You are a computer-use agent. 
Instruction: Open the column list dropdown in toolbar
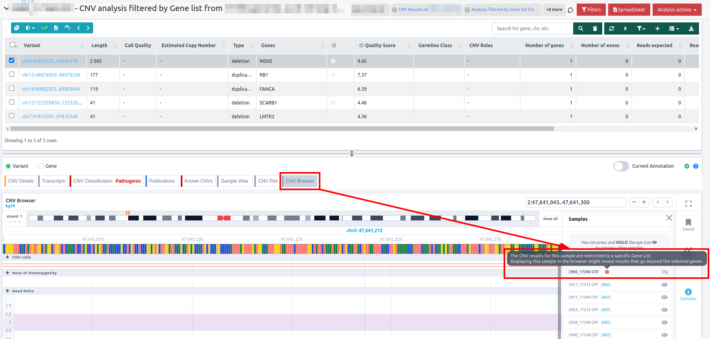[x=674, y=28]
